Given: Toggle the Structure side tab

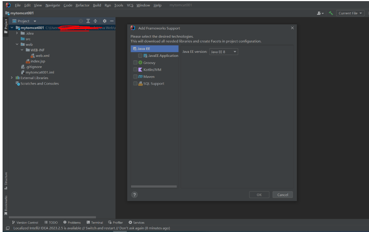Looking at the screenshot, I should [6, 181].
